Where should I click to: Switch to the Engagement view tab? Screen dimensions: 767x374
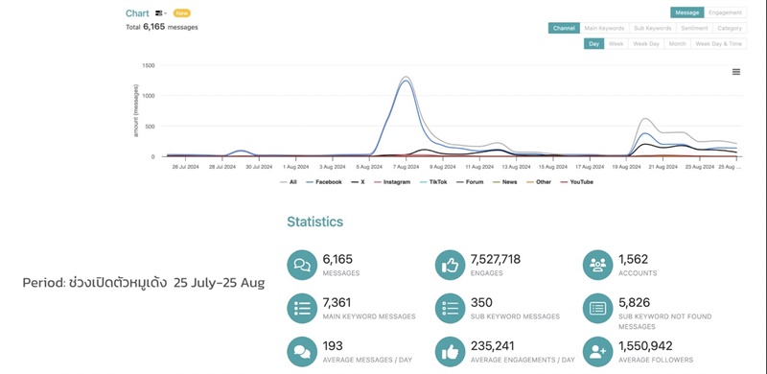tap(726, 12)
